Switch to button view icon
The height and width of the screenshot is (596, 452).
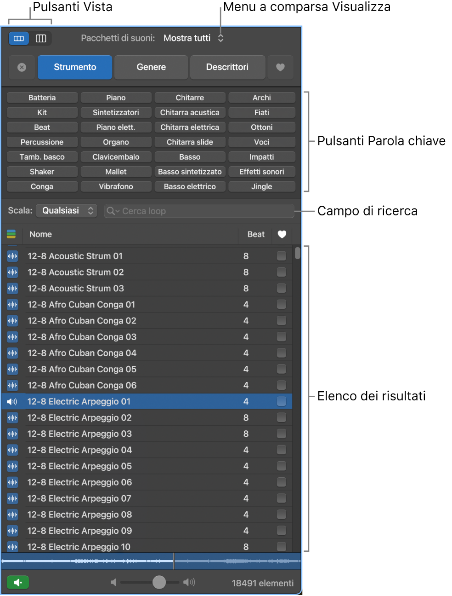pyautogui.click(x=19, y=38)
